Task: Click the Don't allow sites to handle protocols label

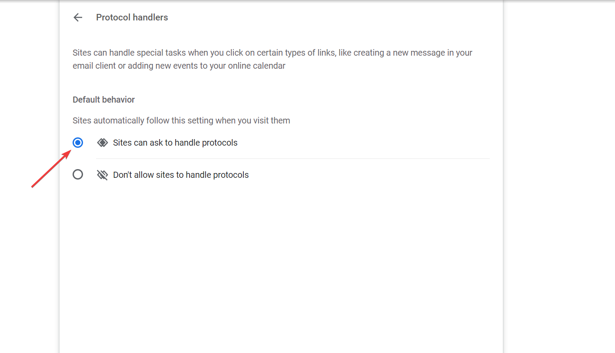Action: point(181,175)
